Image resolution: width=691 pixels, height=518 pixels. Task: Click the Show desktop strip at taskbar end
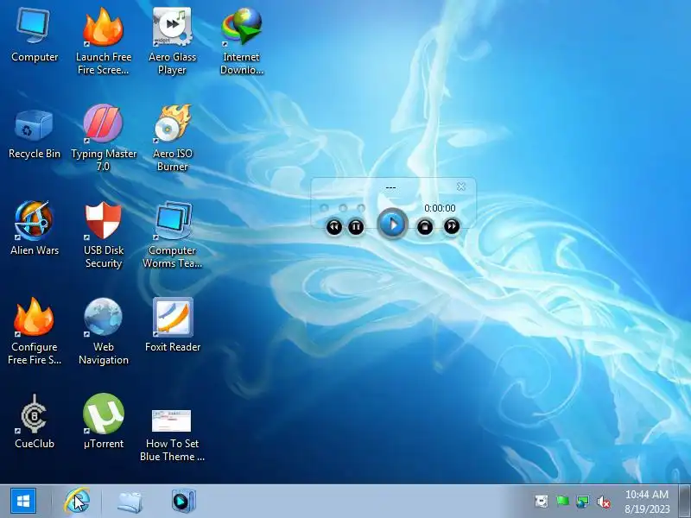coord(685,501)
